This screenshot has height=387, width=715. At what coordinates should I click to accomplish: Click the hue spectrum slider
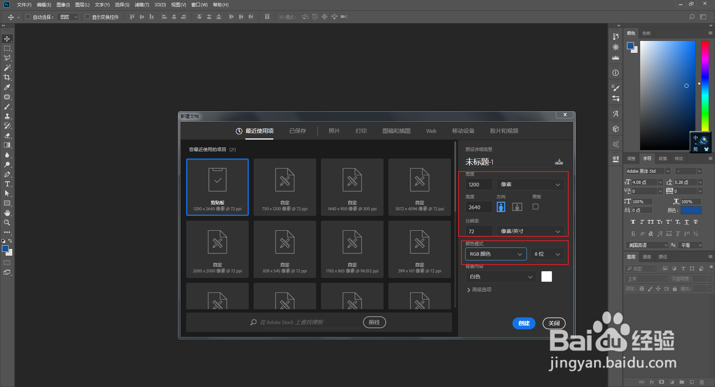pos(705,86)
